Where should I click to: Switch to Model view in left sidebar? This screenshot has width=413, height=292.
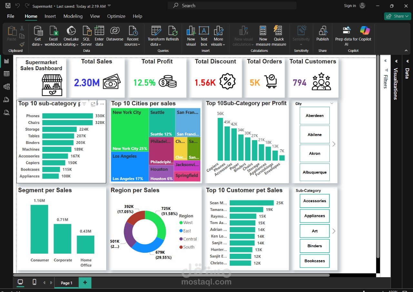click(6, 86)
